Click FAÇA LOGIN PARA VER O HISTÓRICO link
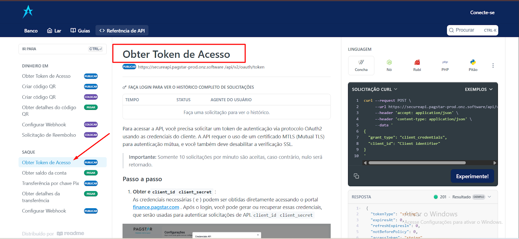The height and width of the screenshot is (239, 519). click(x=188, y=87)
